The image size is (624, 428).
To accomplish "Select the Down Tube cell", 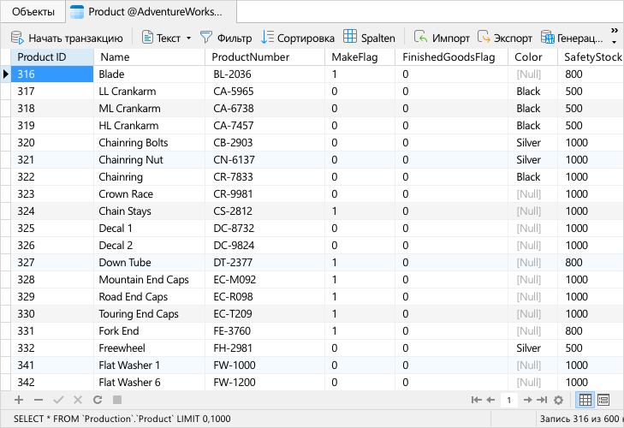I will tap(149, 263).
